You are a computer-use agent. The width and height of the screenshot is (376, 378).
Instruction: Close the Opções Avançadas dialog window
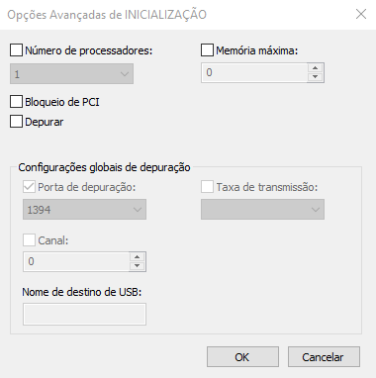[x=361, y=14]
